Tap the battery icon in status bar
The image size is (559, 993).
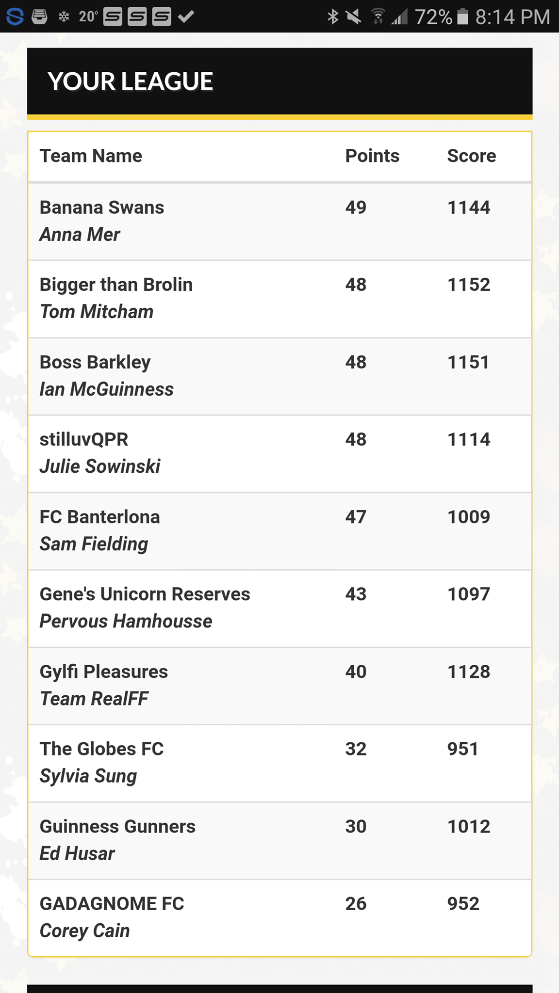(463, 17)
